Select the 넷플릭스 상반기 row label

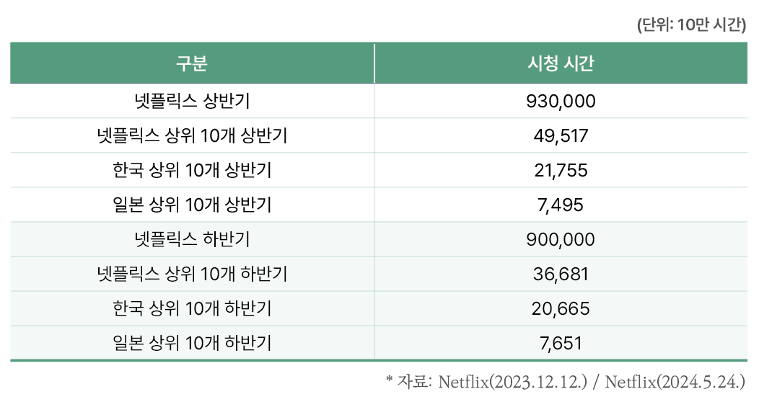192,101
